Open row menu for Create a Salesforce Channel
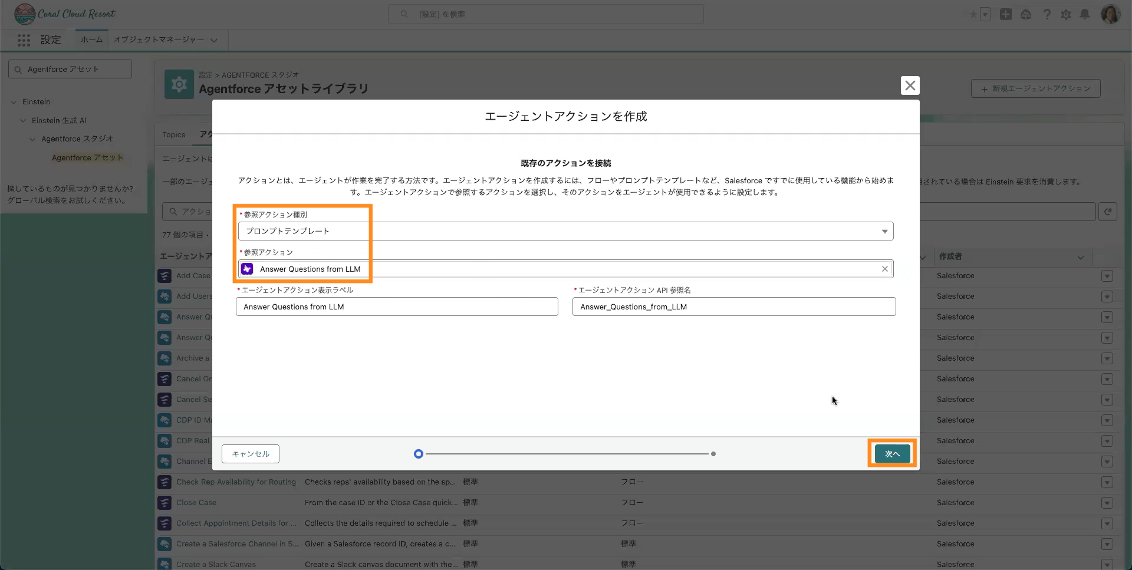Viewport: 1132px width, 570px height. coord(1107,544)
